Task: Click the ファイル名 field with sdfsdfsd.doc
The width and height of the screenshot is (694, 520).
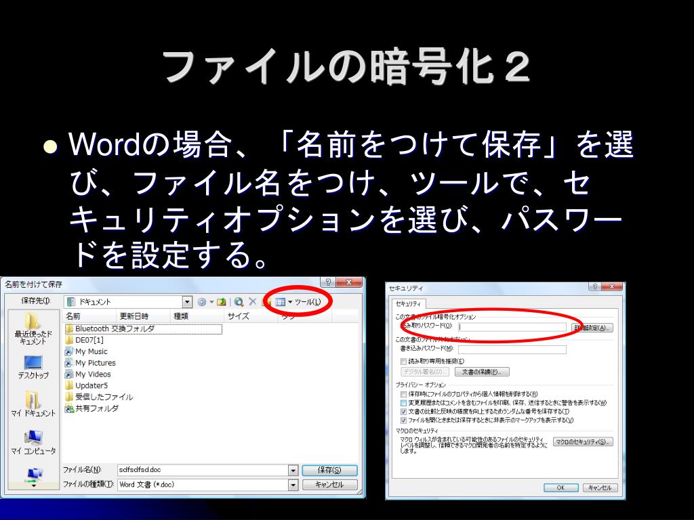Action: pos(203,470)
